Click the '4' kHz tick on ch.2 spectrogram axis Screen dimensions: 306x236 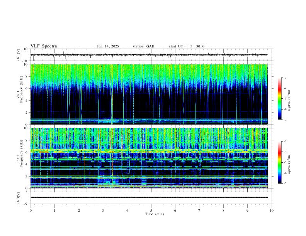tap(27, 164)
